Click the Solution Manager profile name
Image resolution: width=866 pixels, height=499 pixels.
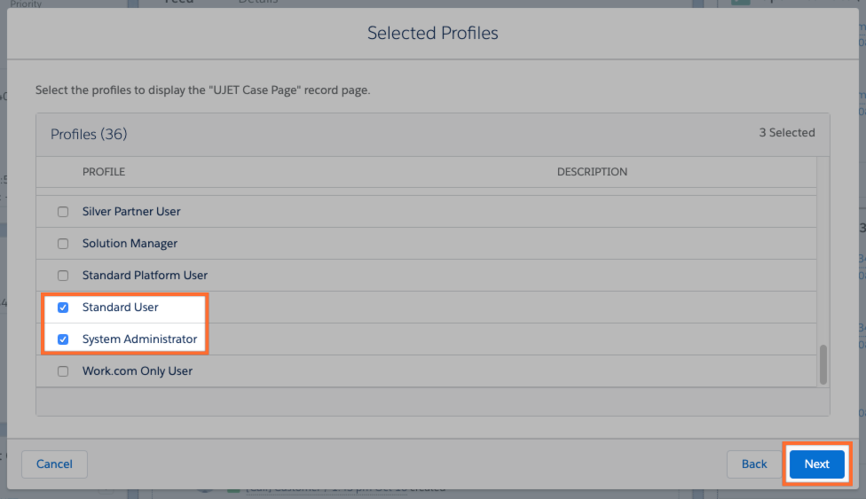(130, 244)
